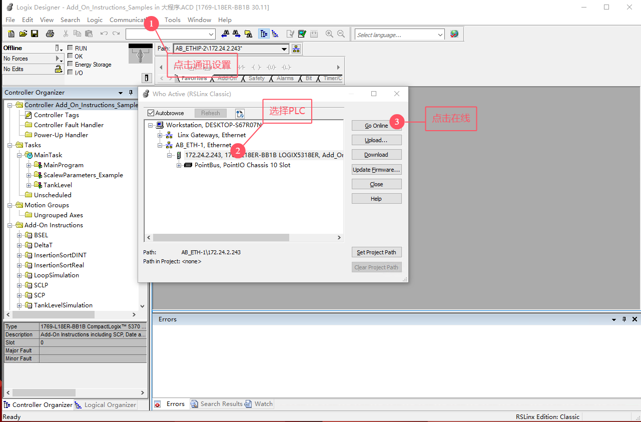Click the Download button
The image size is (641, 422).
(x=376, y=155)
